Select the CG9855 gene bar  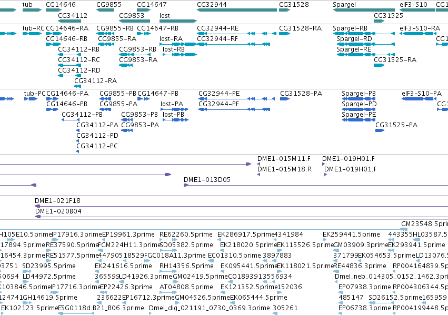point(105,10)
